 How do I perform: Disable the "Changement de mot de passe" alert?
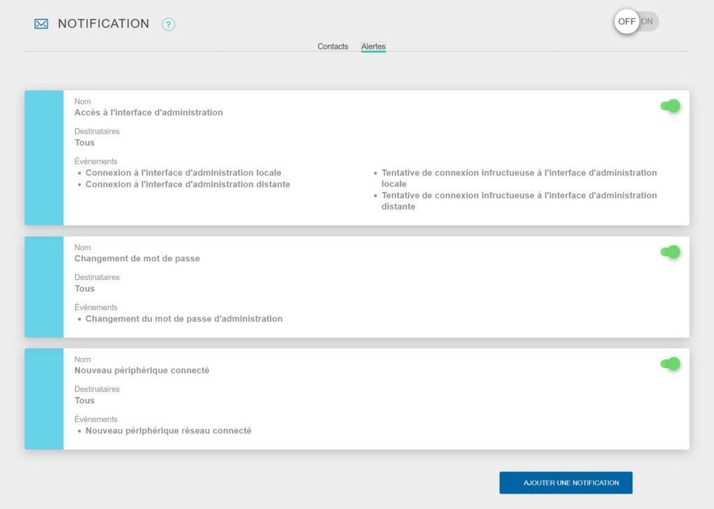pyautogui.click(x=669, y=252)
